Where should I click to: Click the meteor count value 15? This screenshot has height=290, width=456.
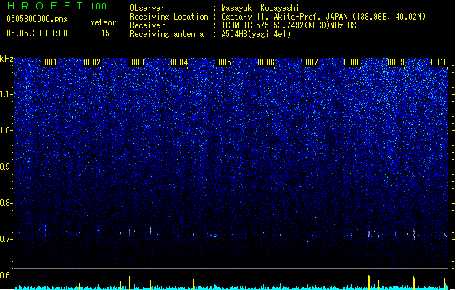105,33
